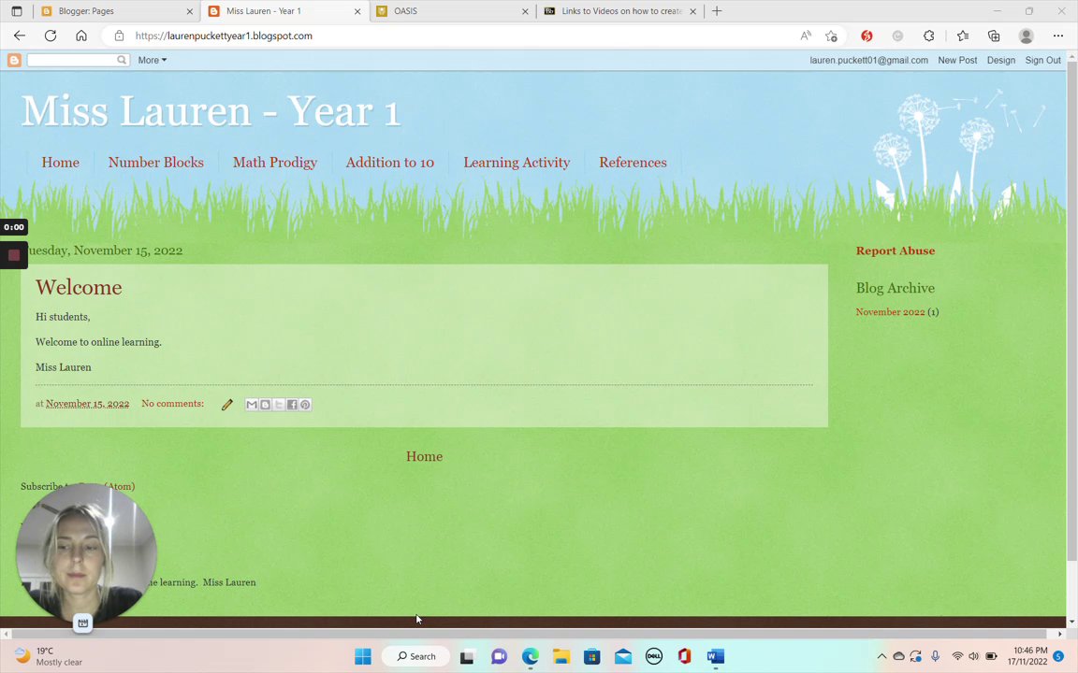
Task: Open a new browser tab
Action: pos(717,11)
